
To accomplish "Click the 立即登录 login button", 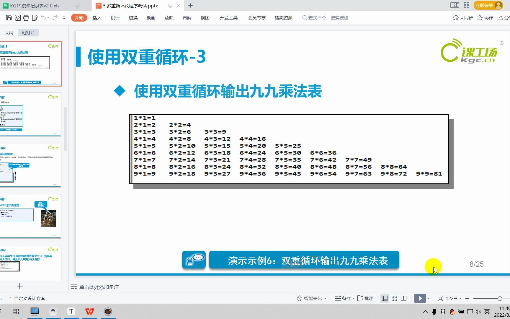I will tap(485, 5).
